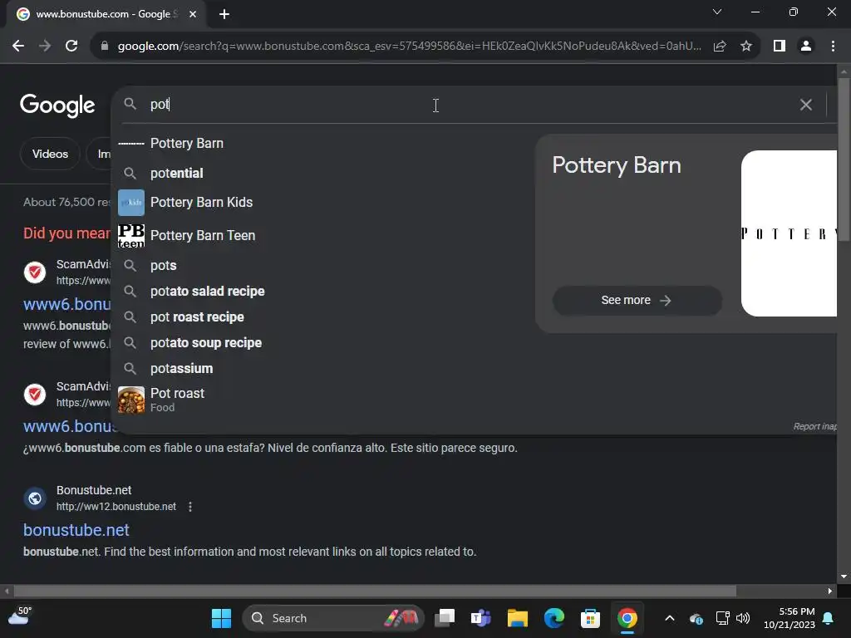851x638 pixels.
Task: Click the Chrome taskbar icon
Action: click(x=627, y=618)
